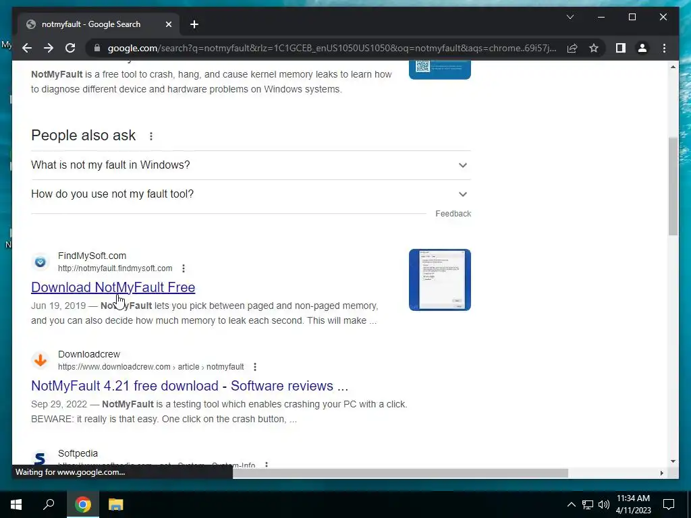Click the horizontal scrollbar thumb
This screenshot has height=518, width=691.
(400, 473)
